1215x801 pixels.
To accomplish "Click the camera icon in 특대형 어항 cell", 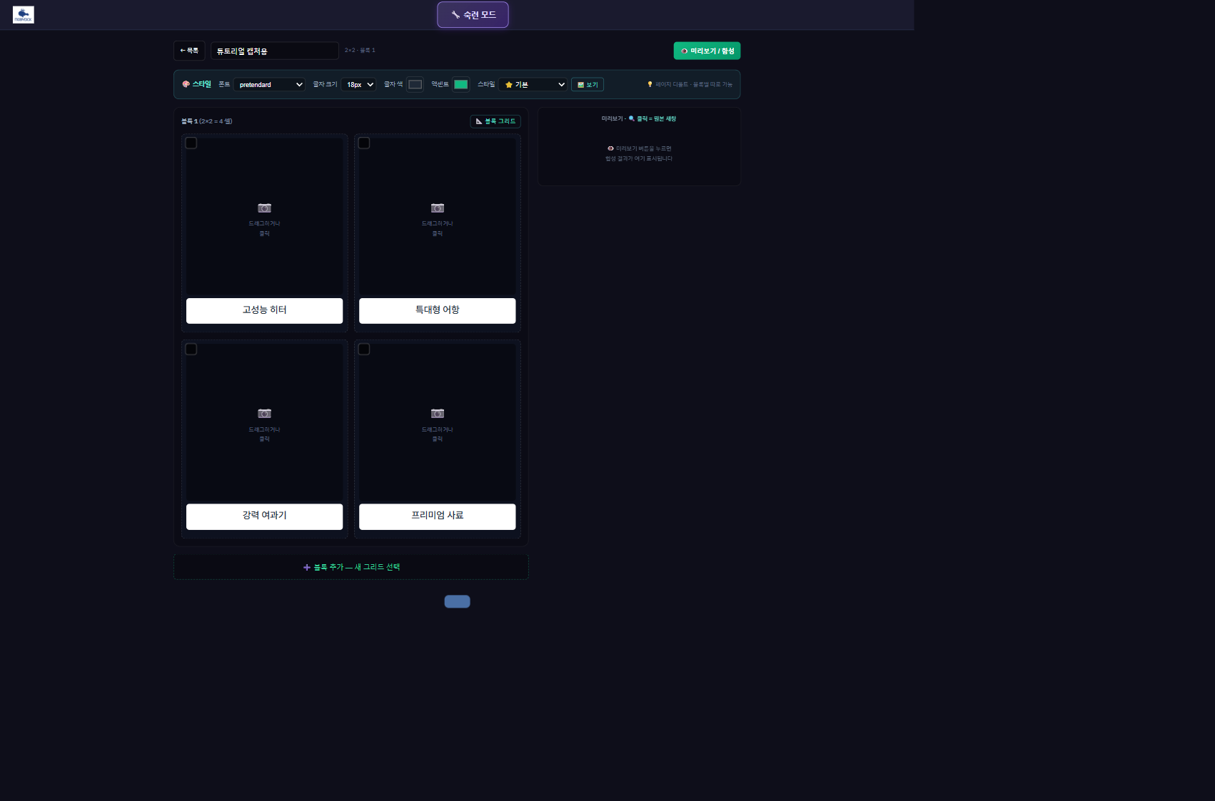I will tap(438, 208).
